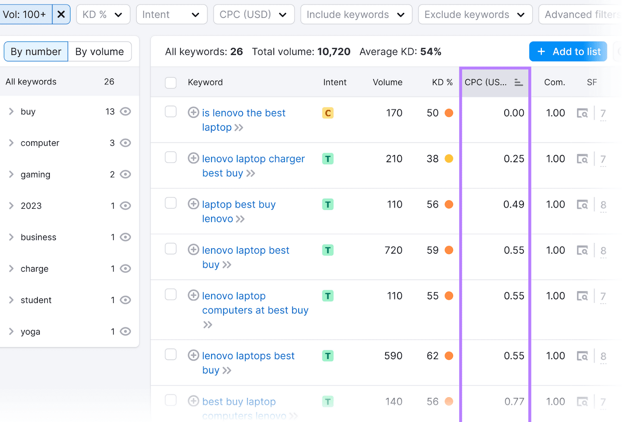
Task: Check the 'is lenovo the best laptop' row
Action: coord(171,112)
